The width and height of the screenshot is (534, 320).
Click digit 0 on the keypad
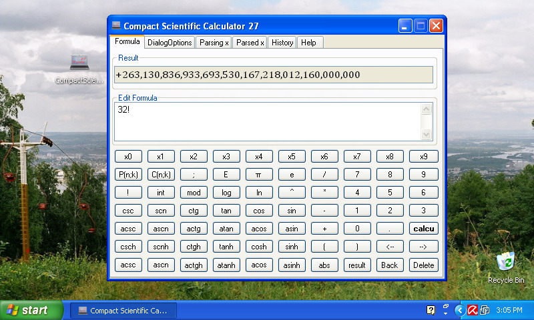point(357,229)
